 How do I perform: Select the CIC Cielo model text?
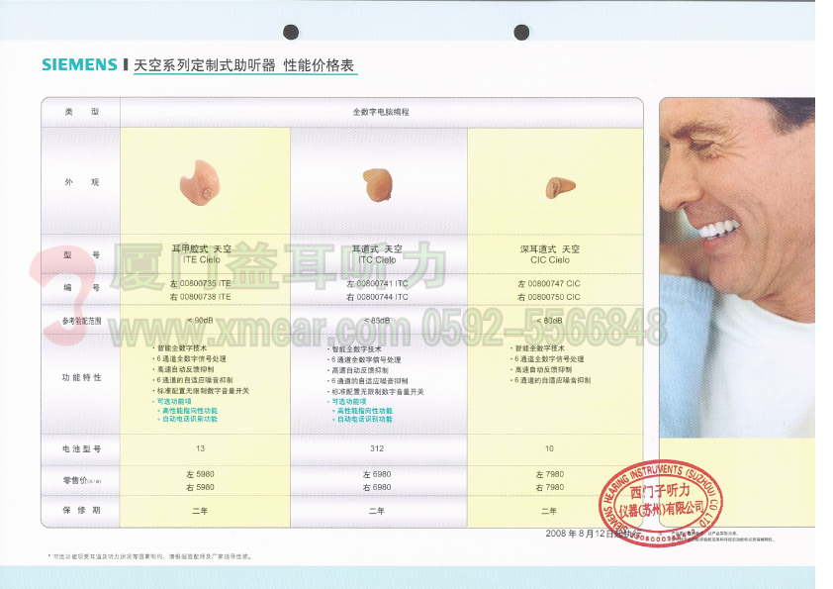click(x=550, y=260)
